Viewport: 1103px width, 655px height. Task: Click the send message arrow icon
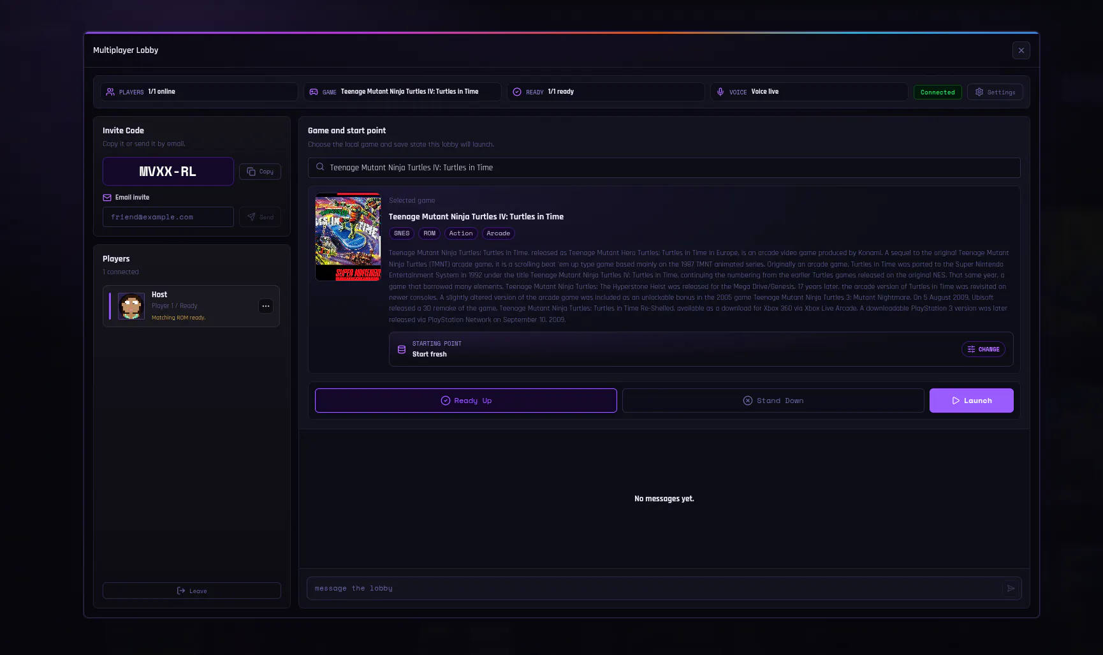click(1011, 588)
